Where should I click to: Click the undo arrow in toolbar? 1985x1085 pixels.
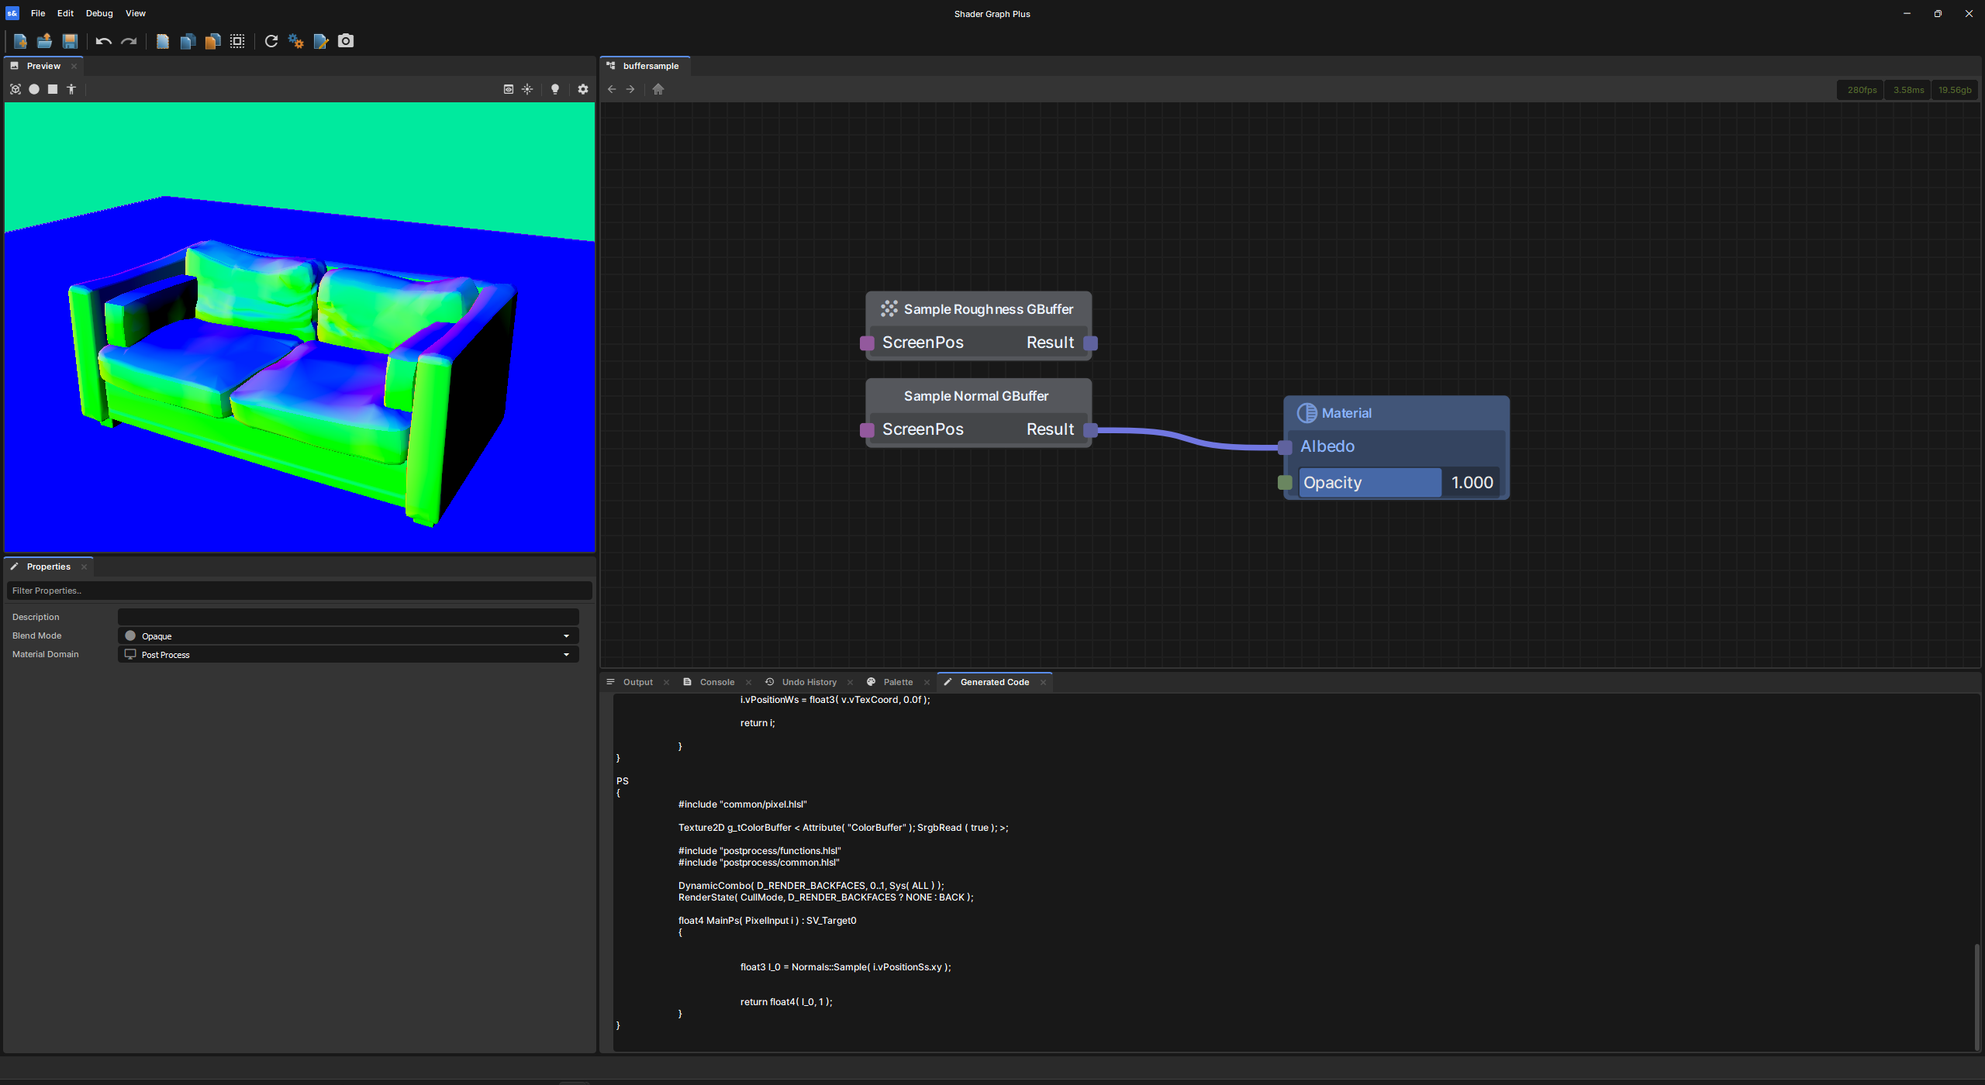104,41
